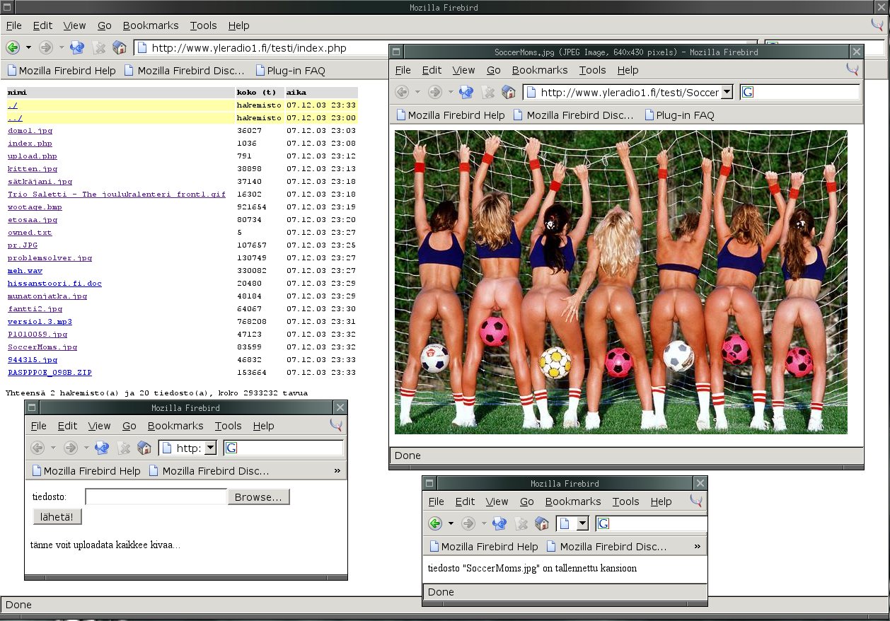The height and width of the screenshot is (621, 890).
Task: Click the 'tiedosto' file path input field
Action: [x=156, y=497]
